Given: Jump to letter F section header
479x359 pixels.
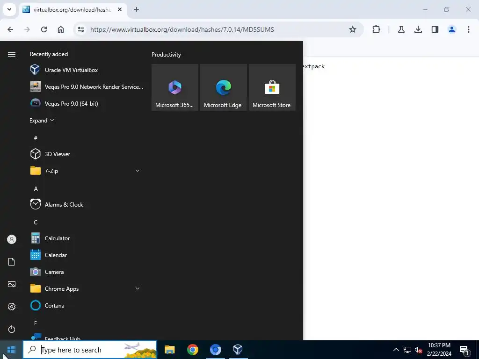Looking at the screenshot, I should tap(36, 323).
